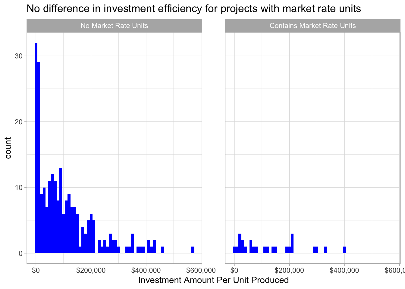Click the '$0' tick in the right panel
This screenshot has height=289, width=405.
pos(234,270)
